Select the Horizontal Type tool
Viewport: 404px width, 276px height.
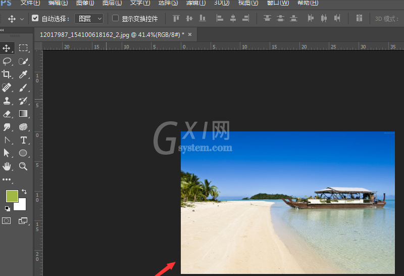[23, 141]
